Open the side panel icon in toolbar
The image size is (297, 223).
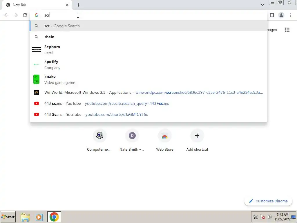coord(272,15)
